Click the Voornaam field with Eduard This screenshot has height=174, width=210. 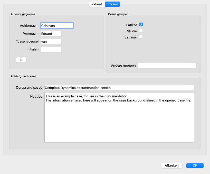coord(51,33)
